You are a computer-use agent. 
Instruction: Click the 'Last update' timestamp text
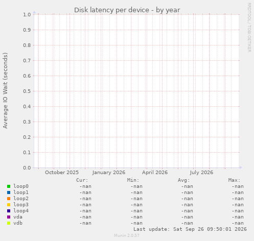click(190, 229)
